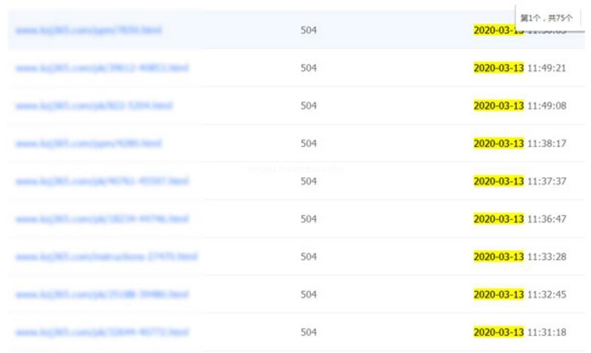
Task: Open the URL link in the 11:49:08 row
Action: (x=93, y=105)
